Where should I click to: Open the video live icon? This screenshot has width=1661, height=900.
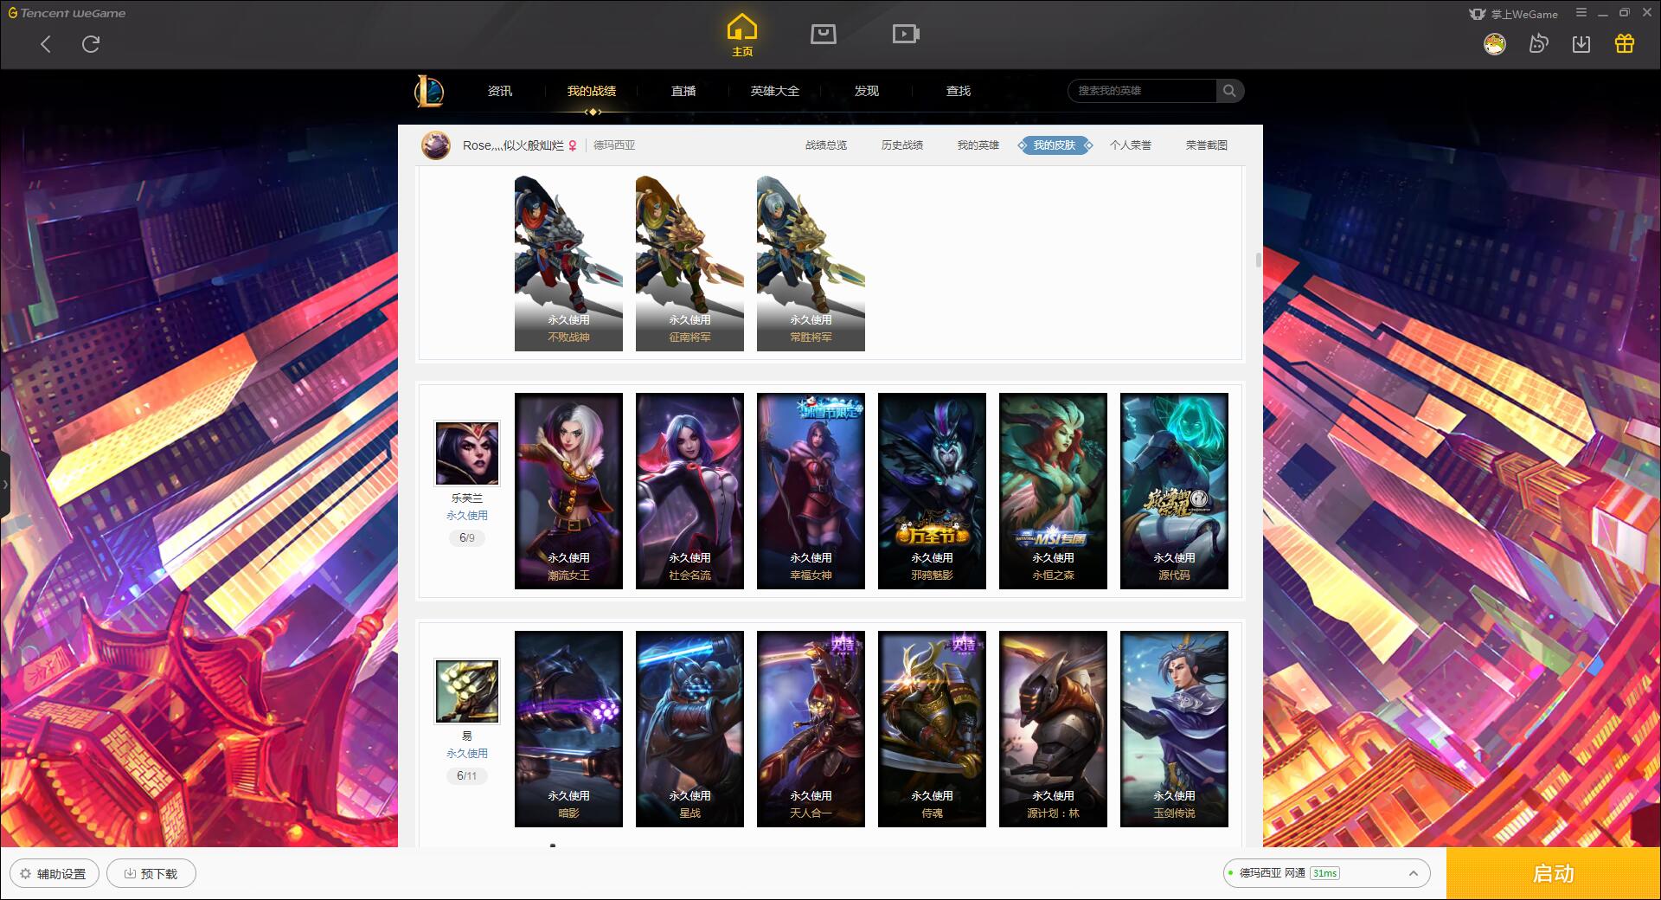tap(906, 34)
